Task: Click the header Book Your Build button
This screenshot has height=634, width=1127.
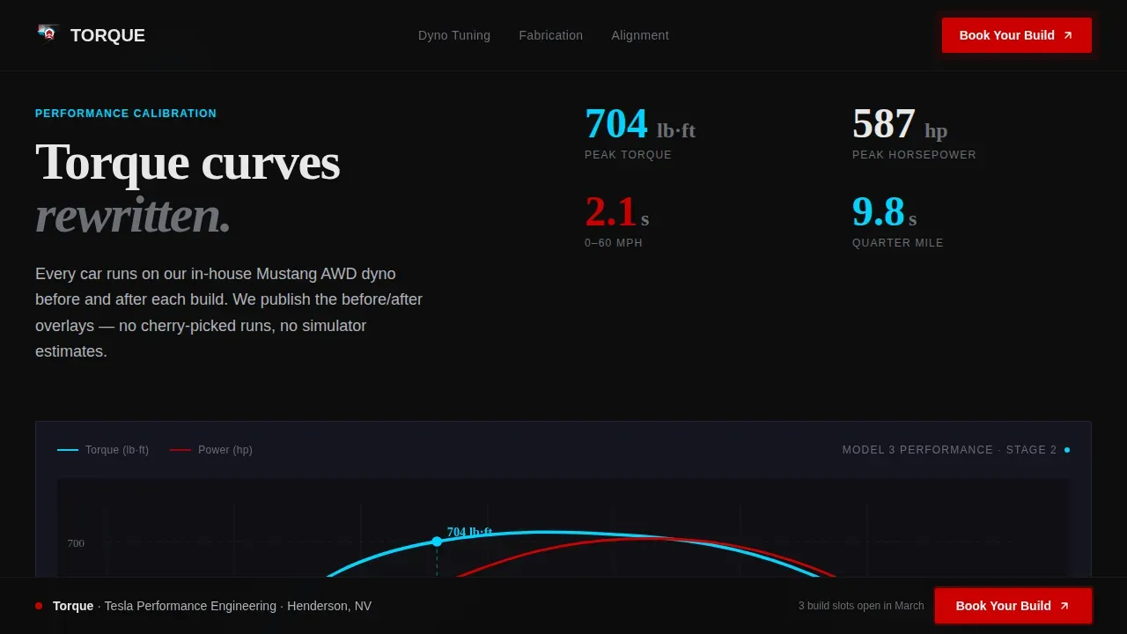Action: pos(1017,35)
